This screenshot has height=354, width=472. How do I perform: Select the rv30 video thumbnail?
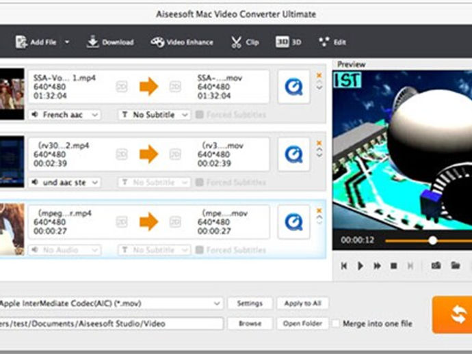(x=12, y=161)
